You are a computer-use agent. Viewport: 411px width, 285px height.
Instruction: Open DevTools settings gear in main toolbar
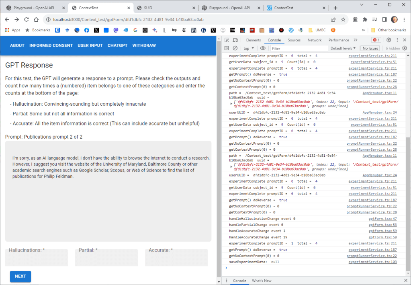389,40
